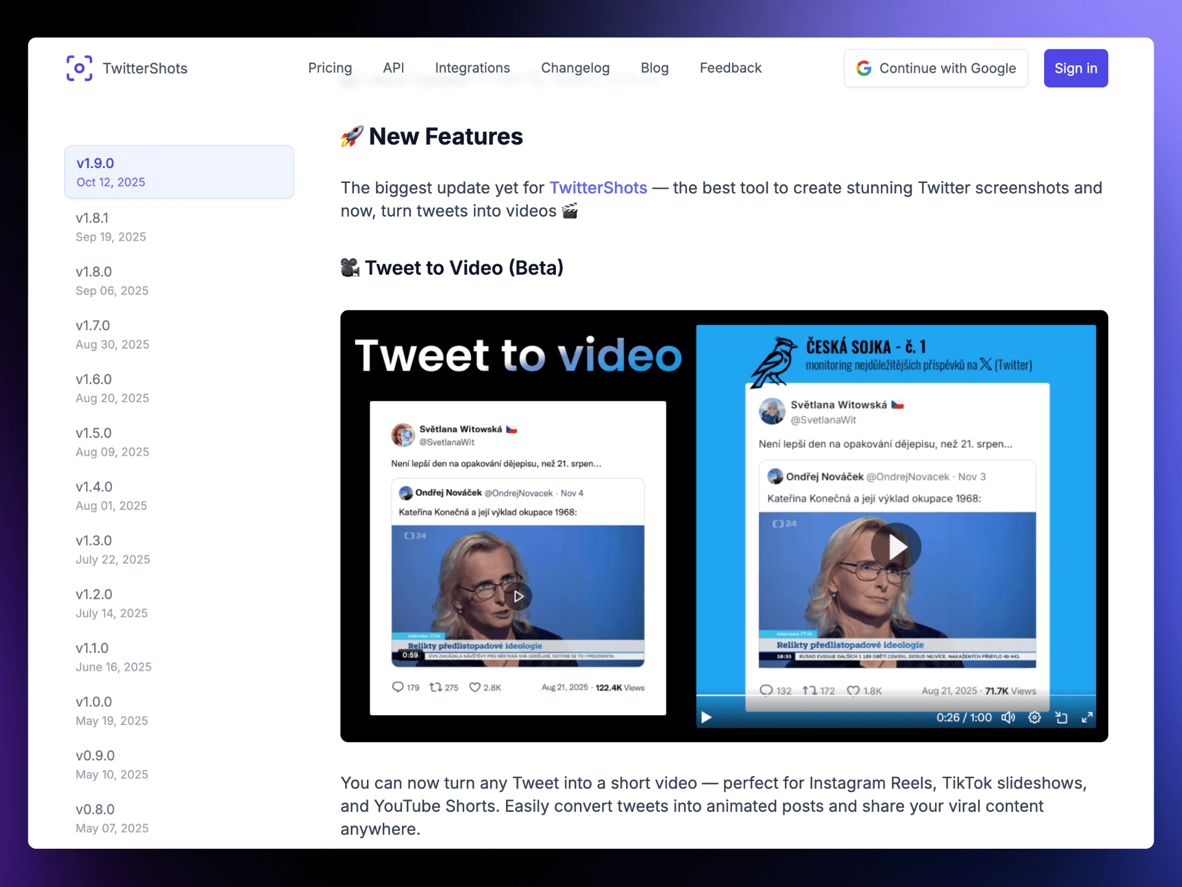Play the video using bottom-left play icon
Viewport: 1182px width, 887px height.
(706, 718)
